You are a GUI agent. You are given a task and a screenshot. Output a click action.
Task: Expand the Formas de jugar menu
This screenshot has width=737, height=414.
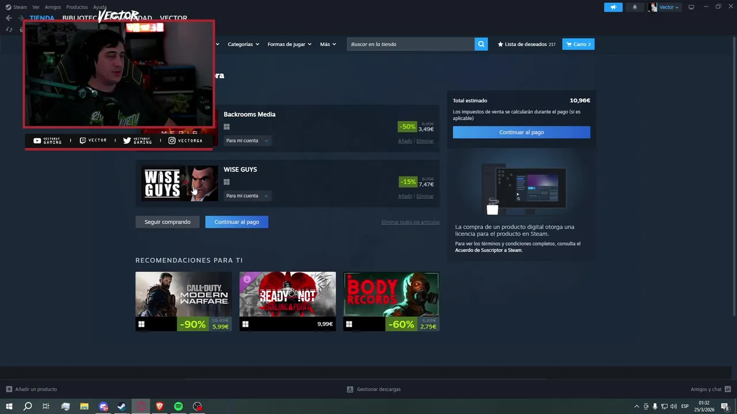click(289, 44)
